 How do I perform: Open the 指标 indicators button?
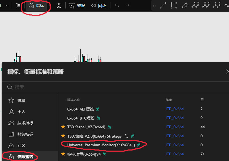click(36, 6)
